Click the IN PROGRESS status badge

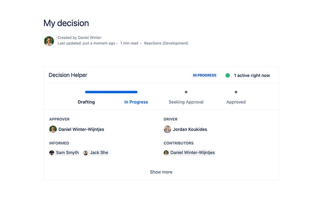point(205,75)
